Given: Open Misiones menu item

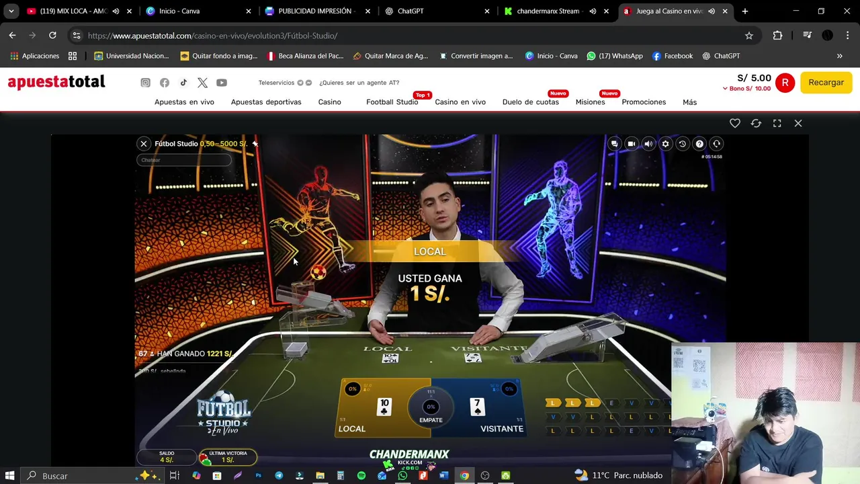Looking at the screenshot, I should click(x=590, y=102).
